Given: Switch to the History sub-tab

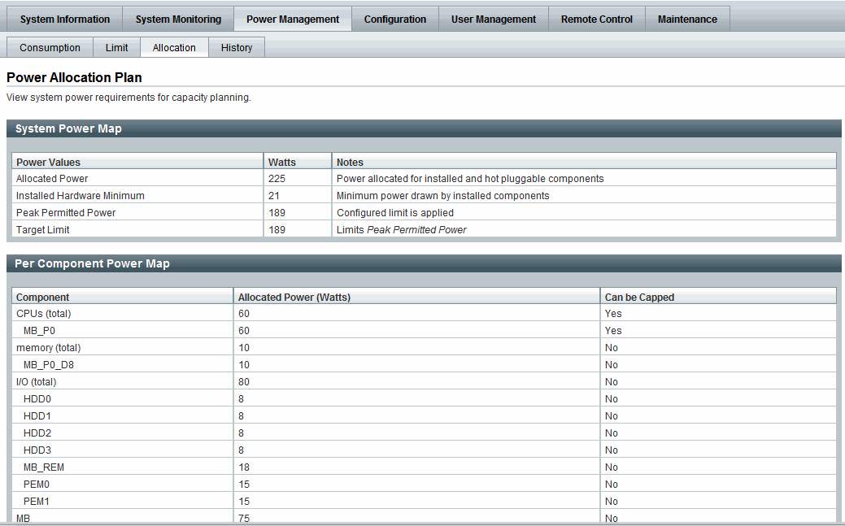Looking at the screenshot, I should click(236, 47).
